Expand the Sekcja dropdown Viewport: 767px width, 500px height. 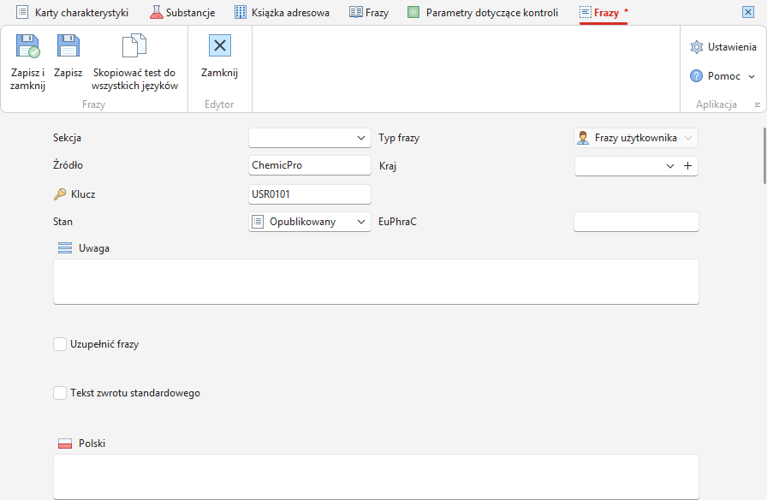coord(310,138)
